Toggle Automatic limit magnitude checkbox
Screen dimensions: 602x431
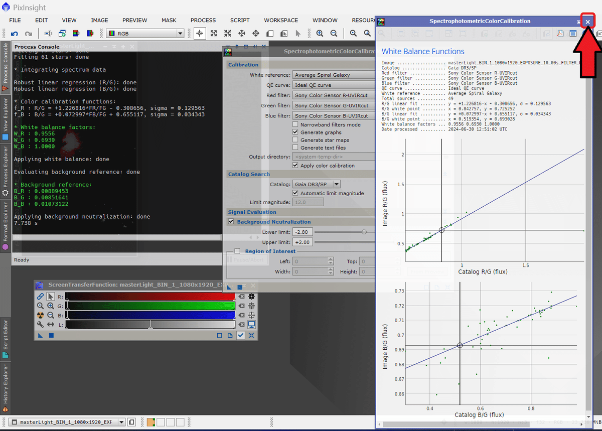click(296, 193)
